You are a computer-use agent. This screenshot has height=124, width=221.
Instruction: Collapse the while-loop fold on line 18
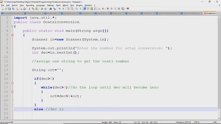pos(12,92)
